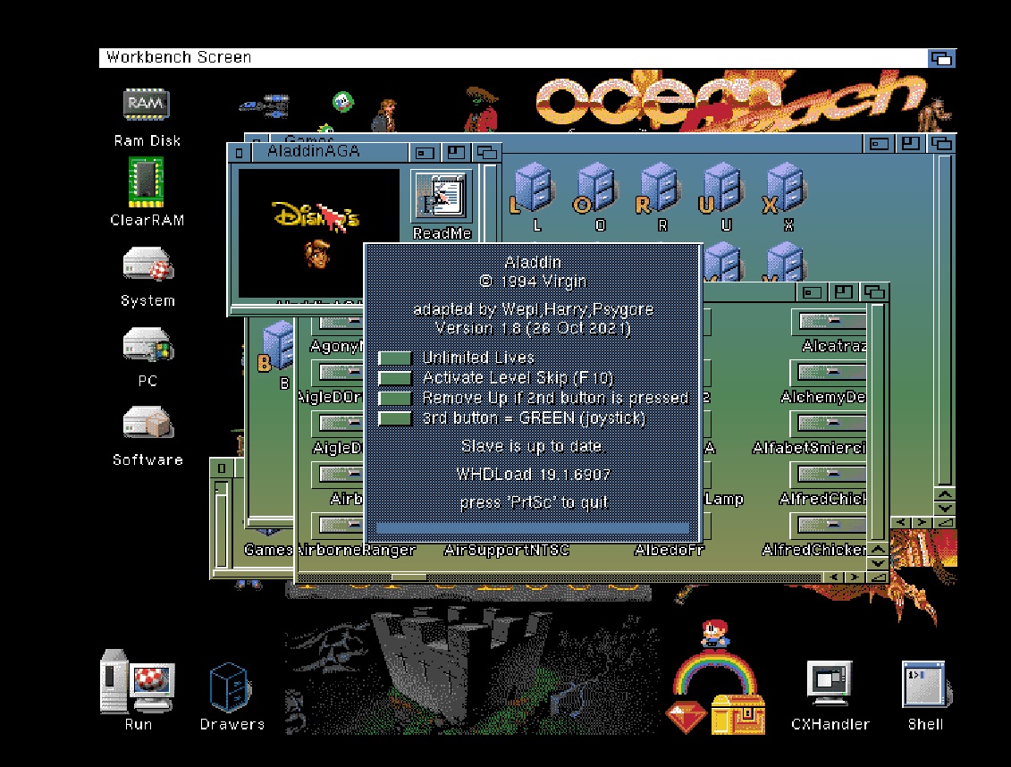Open the Ram Disk icon
Viewport: 1011px width, 767px height.
coord(147,105)
